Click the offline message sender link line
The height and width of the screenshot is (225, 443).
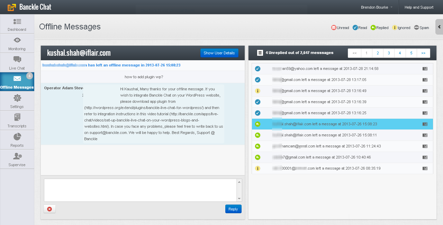[111, 65]
